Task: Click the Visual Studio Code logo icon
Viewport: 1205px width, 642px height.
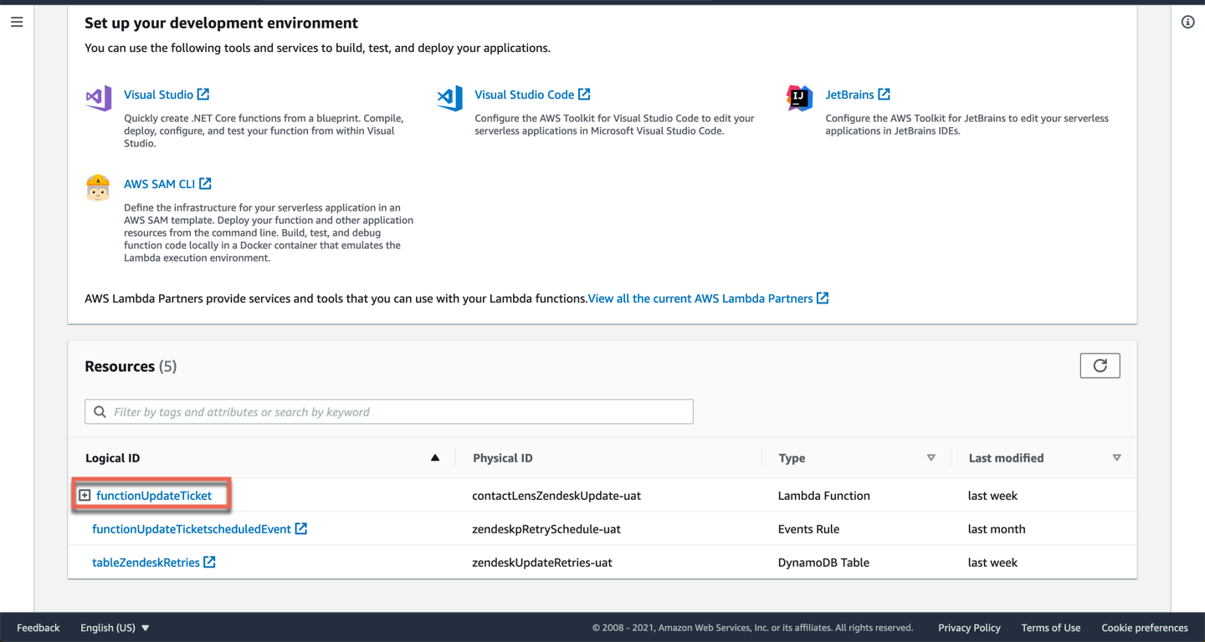Action: [x=449, y=98]
